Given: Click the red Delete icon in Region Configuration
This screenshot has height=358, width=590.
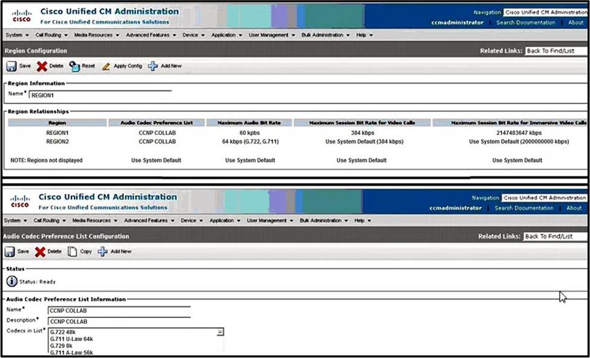Looking at the screenshot, I should coord(42,67).
